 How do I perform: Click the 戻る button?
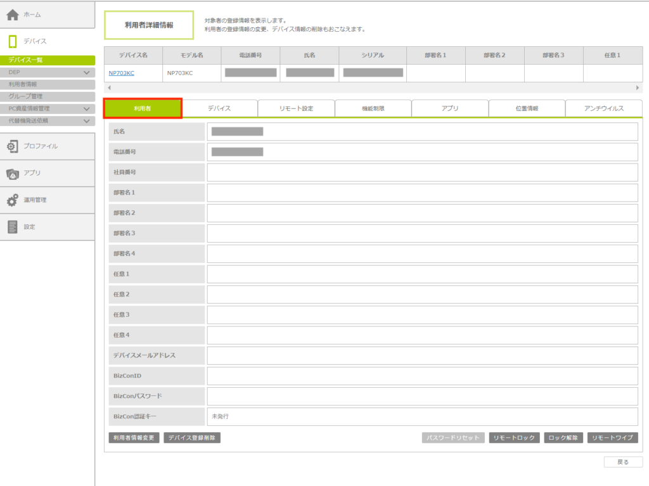tap(622, 462)
